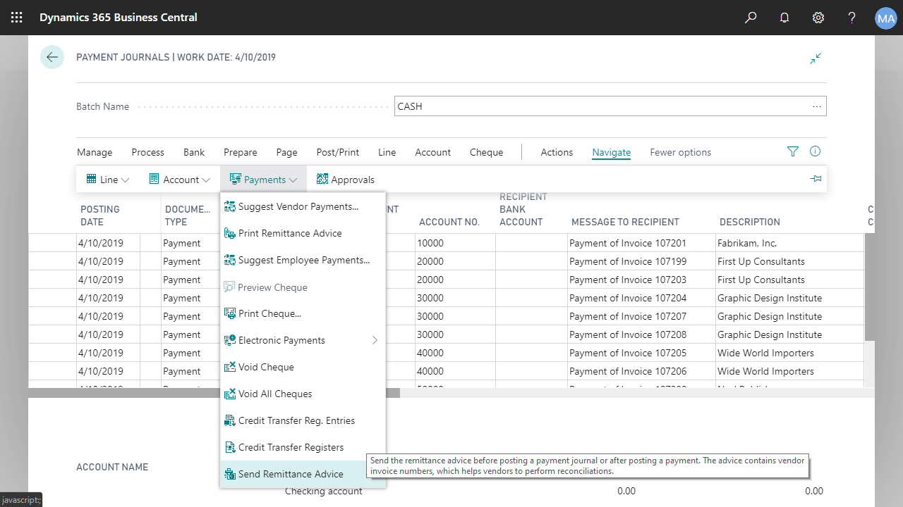903x507 pixels.
Task: Select cell Payment of Invoice 107201
Action: point(641,243)
